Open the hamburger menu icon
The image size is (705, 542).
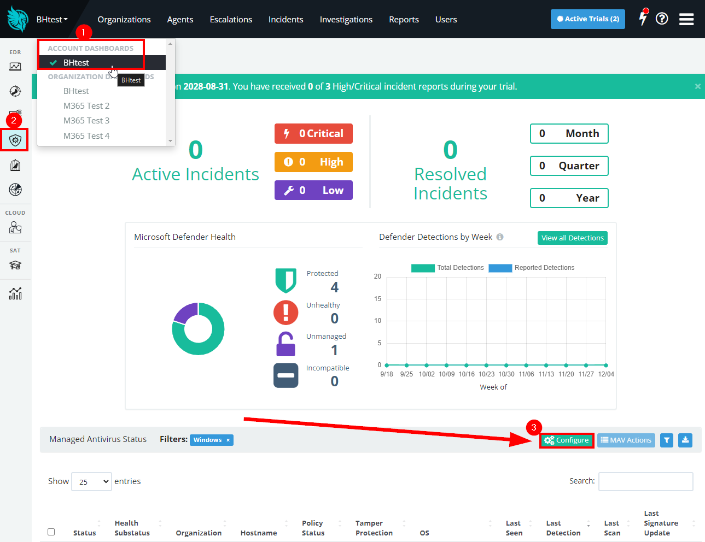click(x=686, y=19)
